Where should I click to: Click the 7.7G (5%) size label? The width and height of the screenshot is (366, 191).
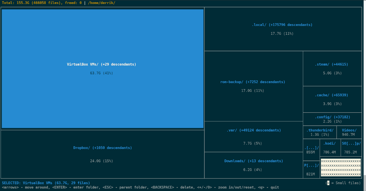tap(253, 143)
